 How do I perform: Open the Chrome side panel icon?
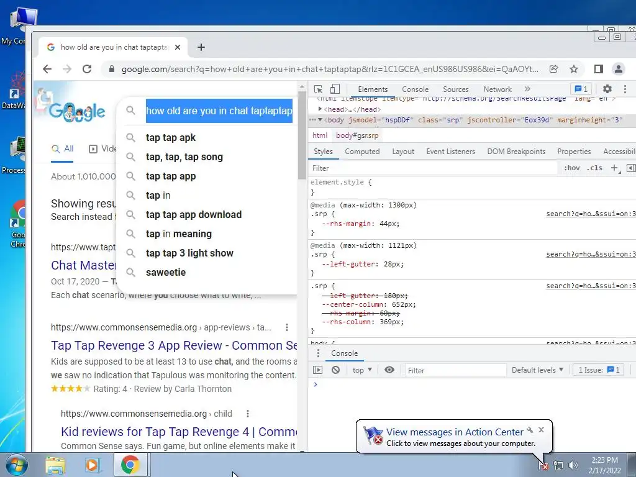click(x=598, y=69)
